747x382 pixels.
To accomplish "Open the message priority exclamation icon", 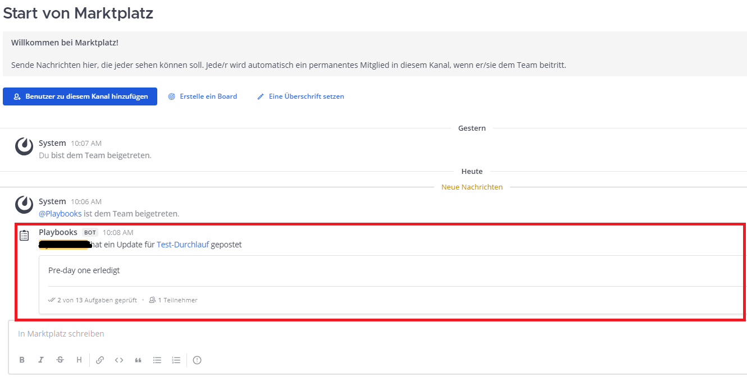I will 197,360.
